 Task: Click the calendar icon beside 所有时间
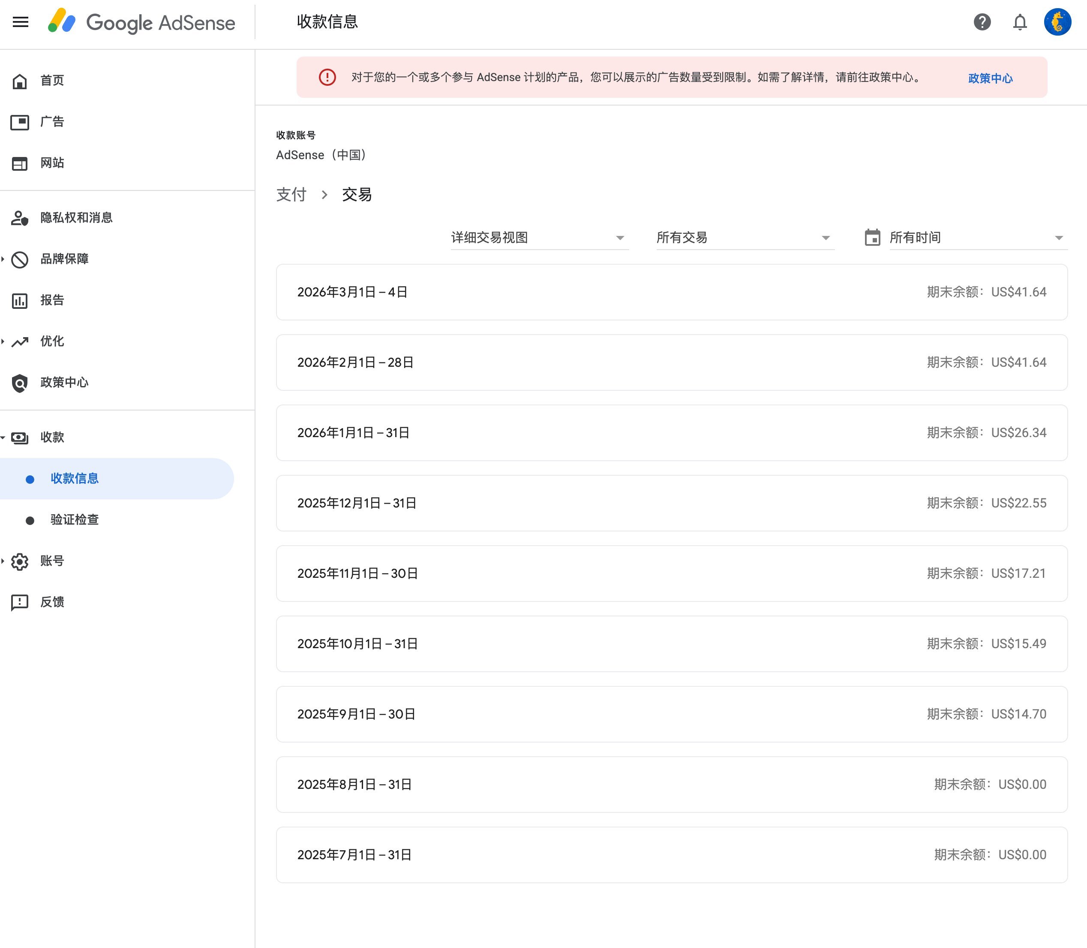pyautogui.click(x=872, y=238)
